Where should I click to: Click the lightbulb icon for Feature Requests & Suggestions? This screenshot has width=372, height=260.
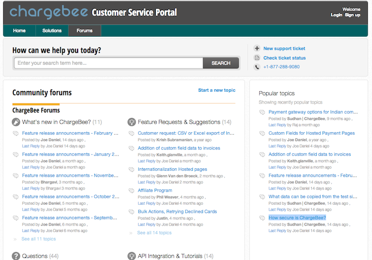[132, 122]
